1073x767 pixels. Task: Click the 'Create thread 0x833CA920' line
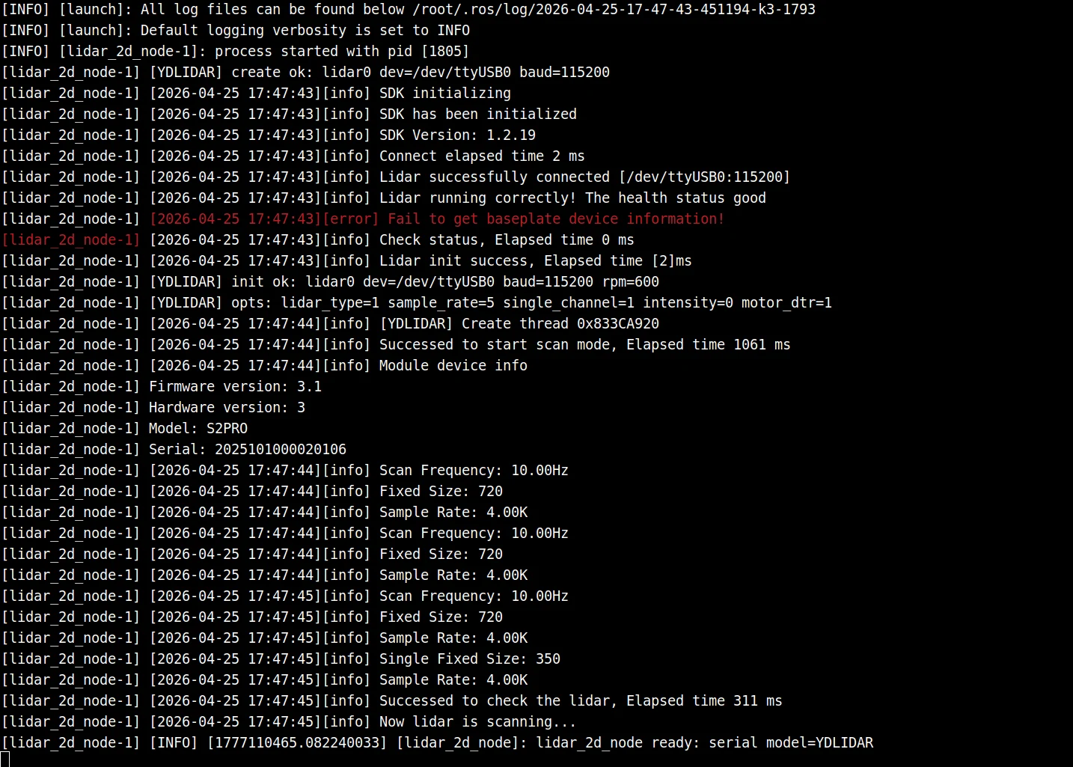click(x=519, y=324)
